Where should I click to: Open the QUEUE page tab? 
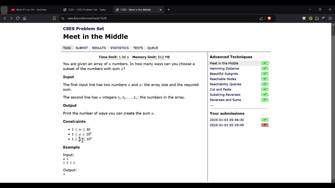tap(153, 48)
